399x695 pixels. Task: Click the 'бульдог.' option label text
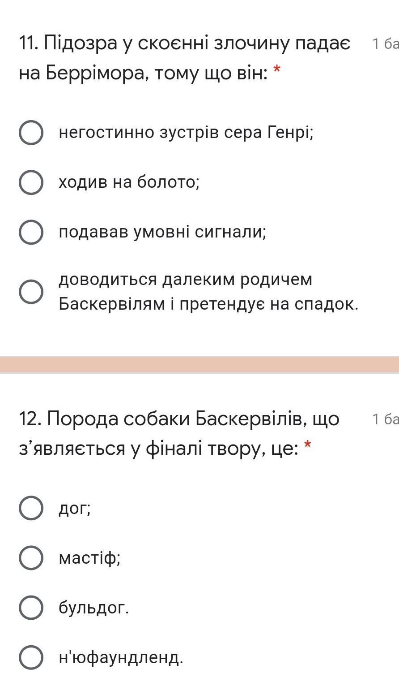(93, 608)
